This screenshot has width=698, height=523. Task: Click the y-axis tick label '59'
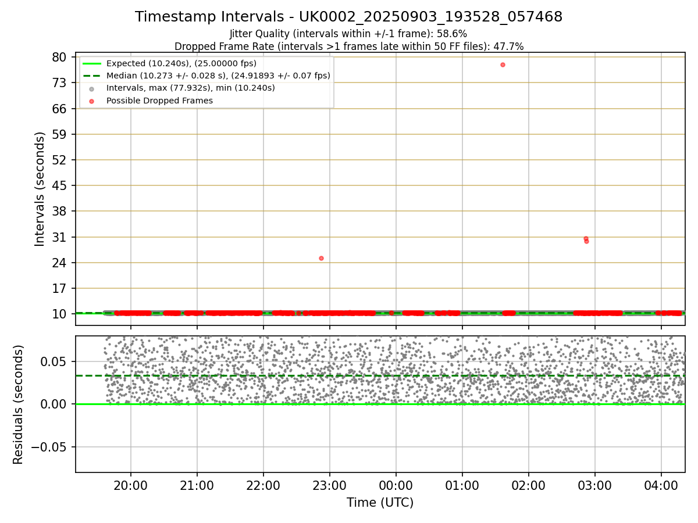click(x=59, y=134)
